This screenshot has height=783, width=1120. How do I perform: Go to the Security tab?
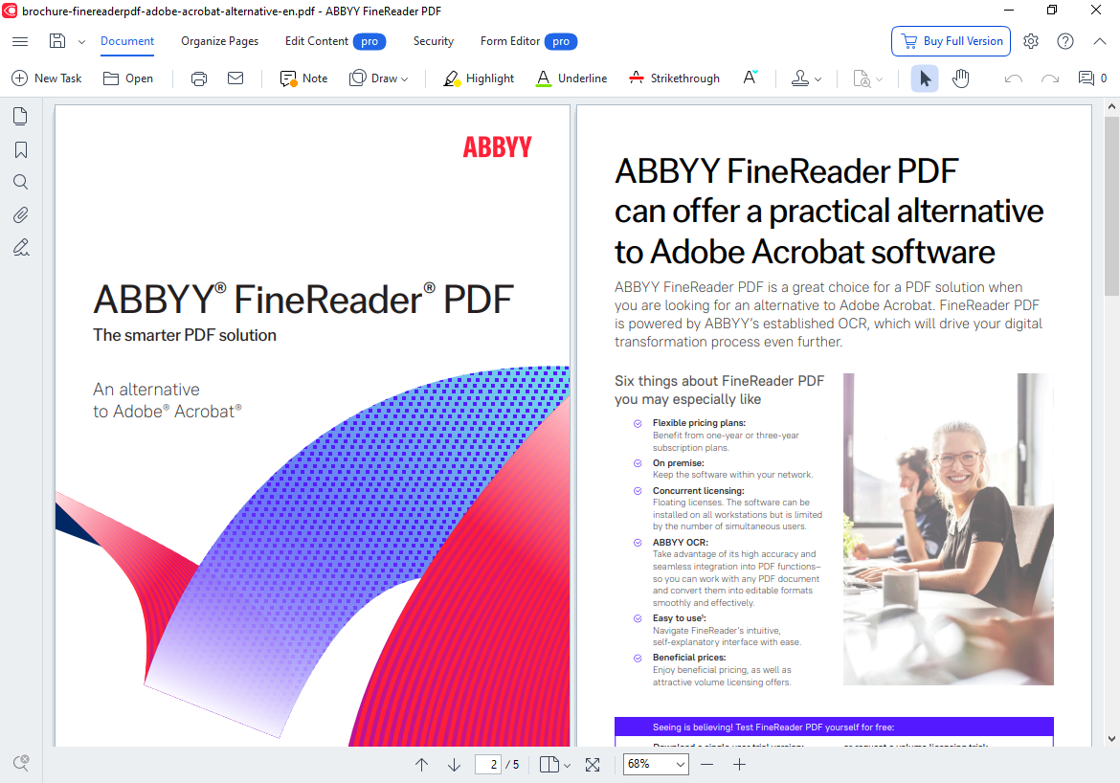coord(433,41)
